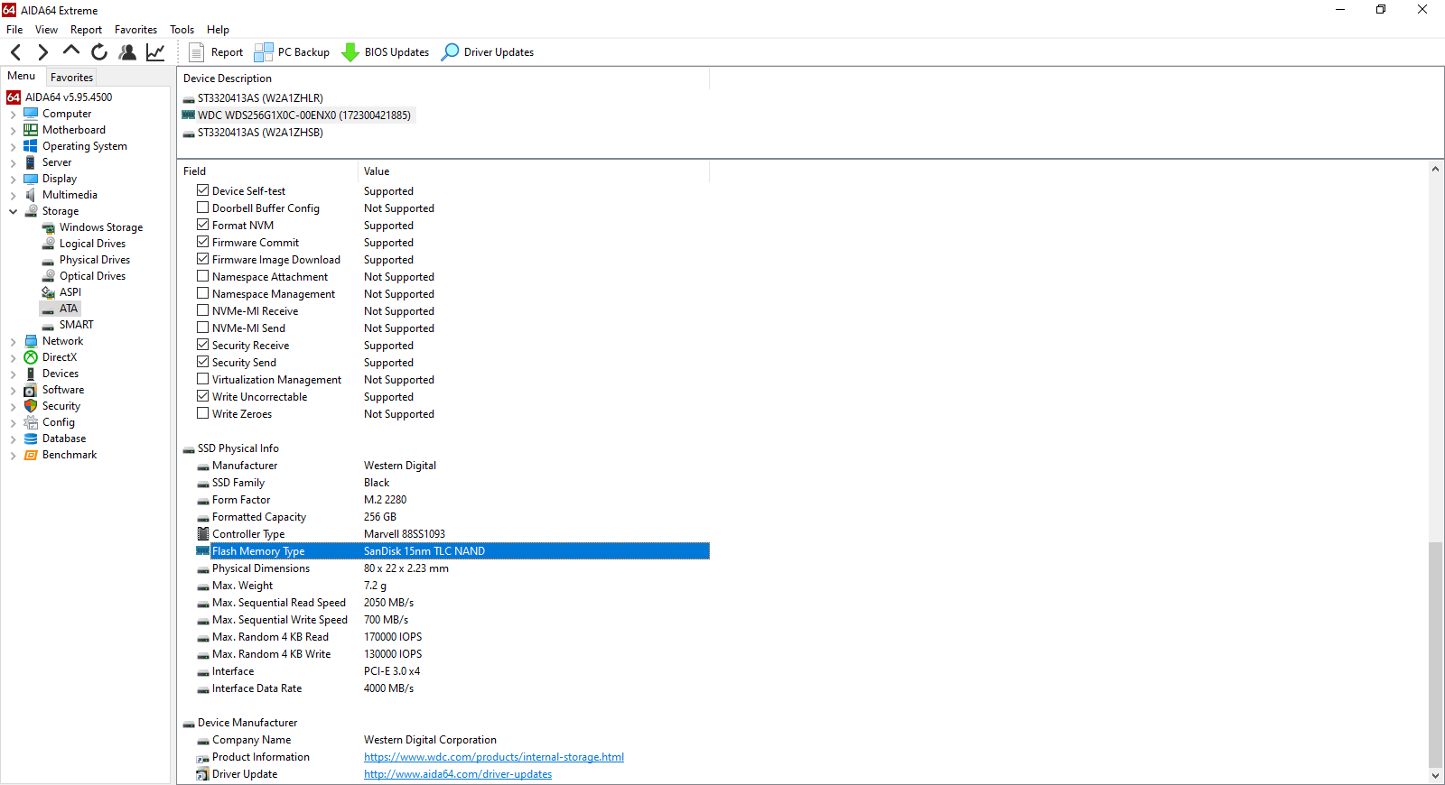This screenshot has width=1445, height=785.
Task: Expand the Network tree node
Action: (x=13, y=342)
